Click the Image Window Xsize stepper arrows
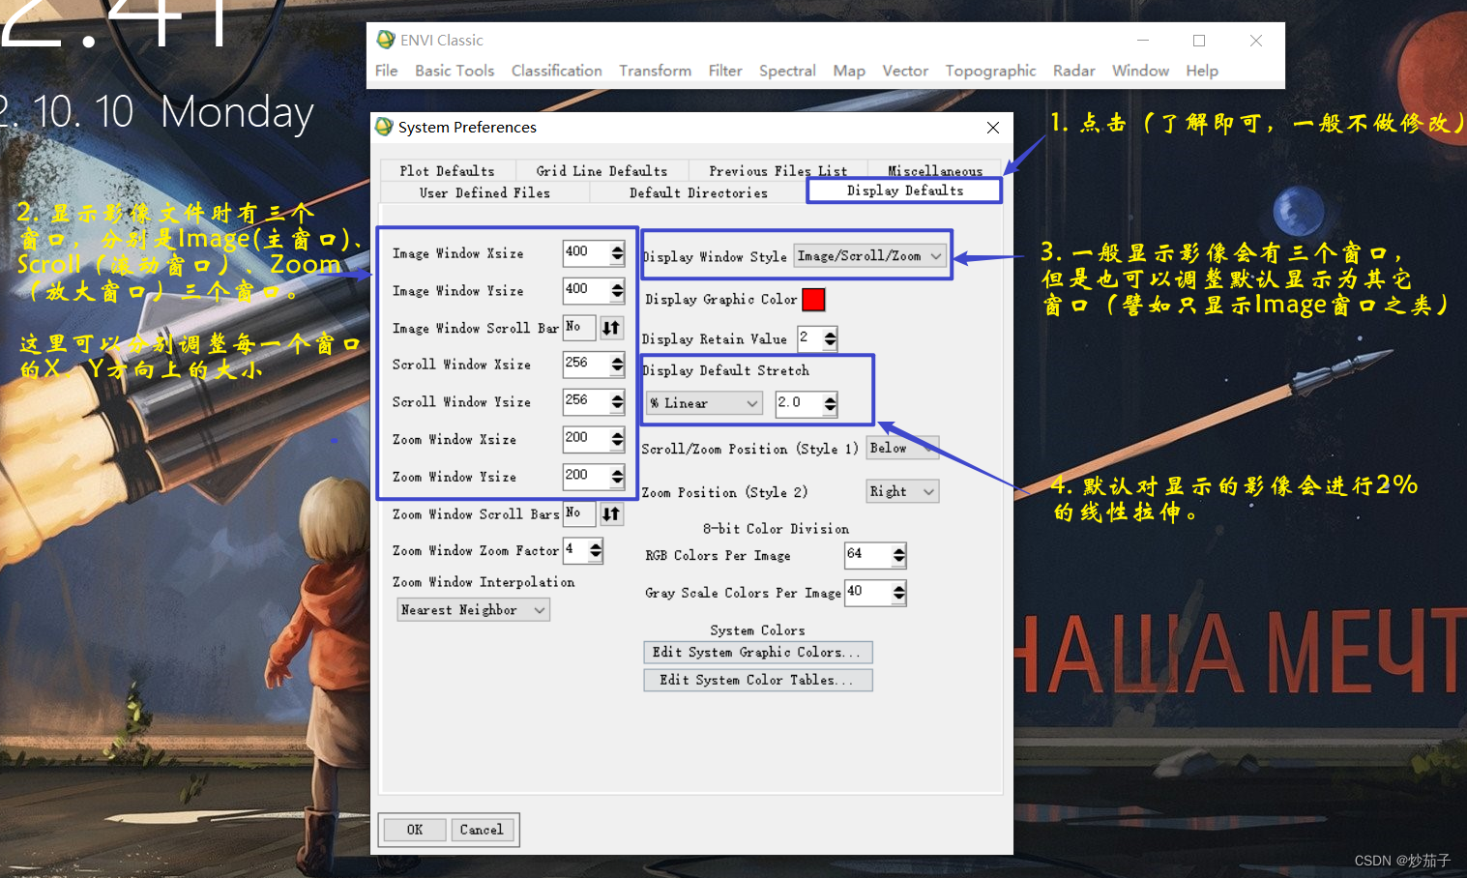This screenshot has width=1467, height=878. click(617, 253)
